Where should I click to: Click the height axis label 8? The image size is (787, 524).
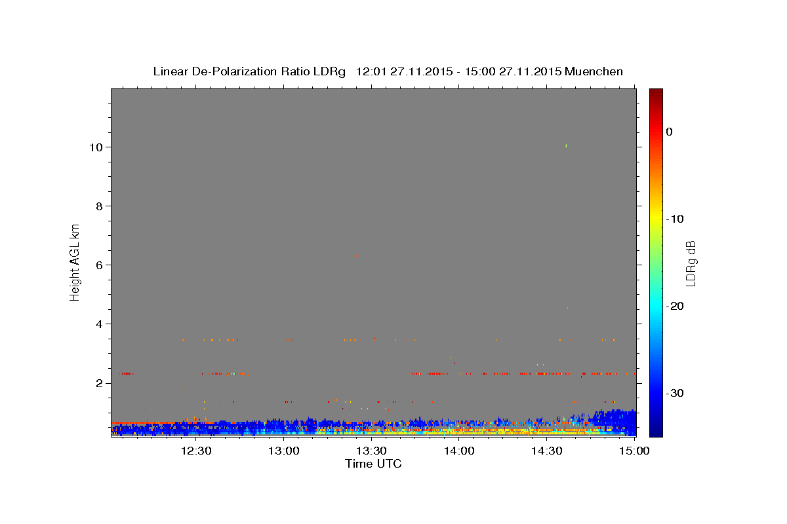tap(100, 206)
